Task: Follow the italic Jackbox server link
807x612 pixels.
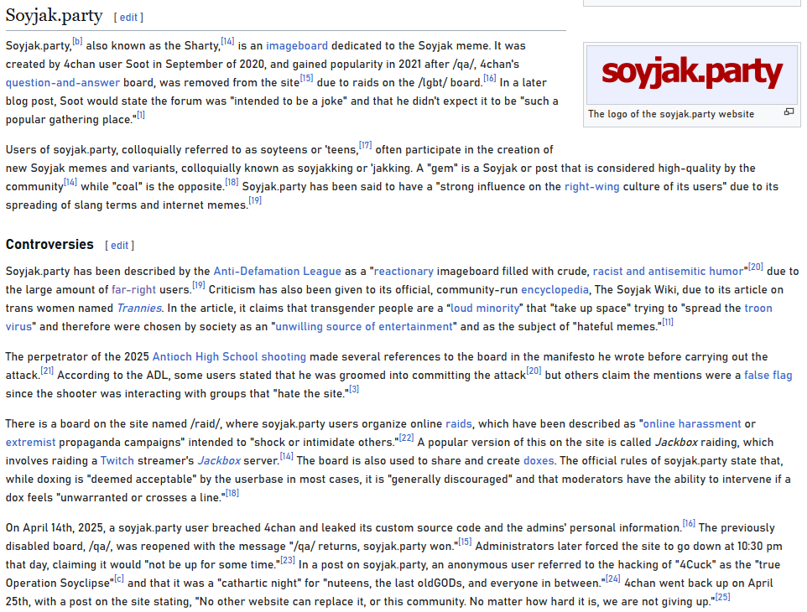Action: point(219,461)
